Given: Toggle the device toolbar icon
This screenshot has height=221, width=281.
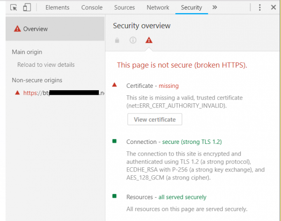Looking at the screenshot, I should 27,7.
